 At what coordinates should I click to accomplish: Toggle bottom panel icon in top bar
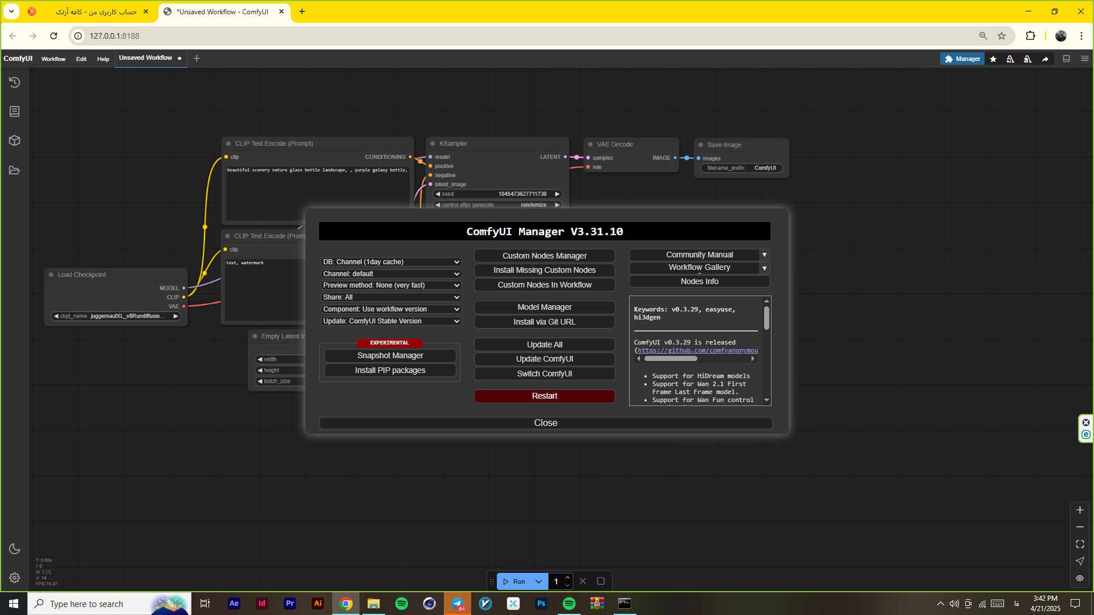1066,59
